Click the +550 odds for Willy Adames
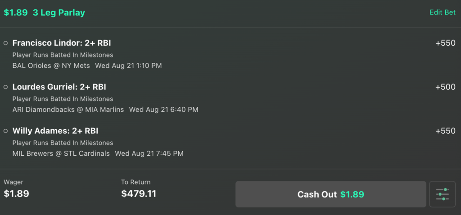 445,131
